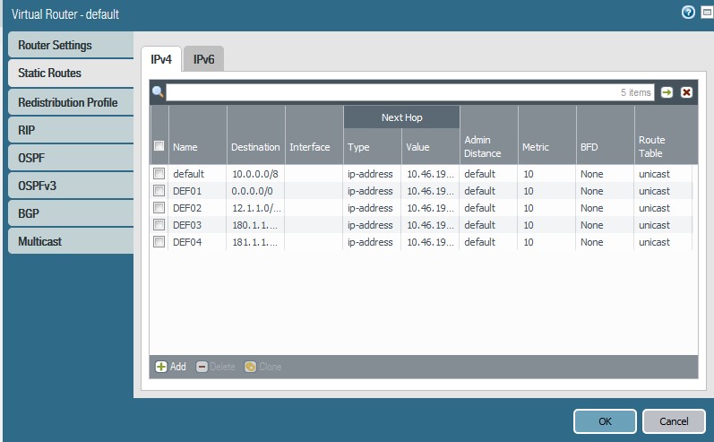
Task: Sort by the Type column header
Action: pos(373,147)
